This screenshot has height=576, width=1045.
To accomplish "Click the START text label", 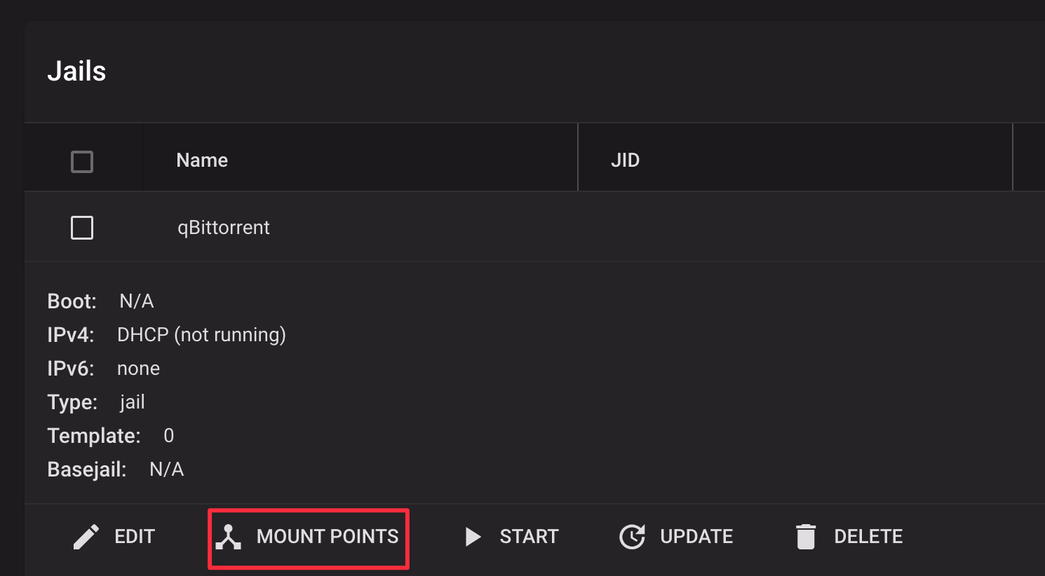I will click(529, 537).
